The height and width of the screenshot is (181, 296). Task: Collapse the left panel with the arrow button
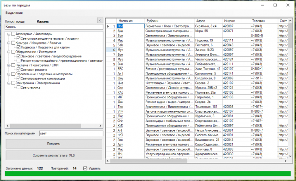point(100,20)
